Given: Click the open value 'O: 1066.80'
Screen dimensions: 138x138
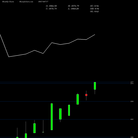Looking at the screenshot, I should [x=51, y=6].
